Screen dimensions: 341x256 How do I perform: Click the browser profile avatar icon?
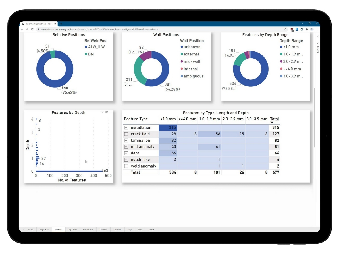[x=312, y=29]
